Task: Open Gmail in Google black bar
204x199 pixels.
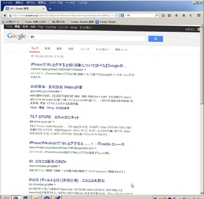Action: pyautogui.click(x=74, y=27)
